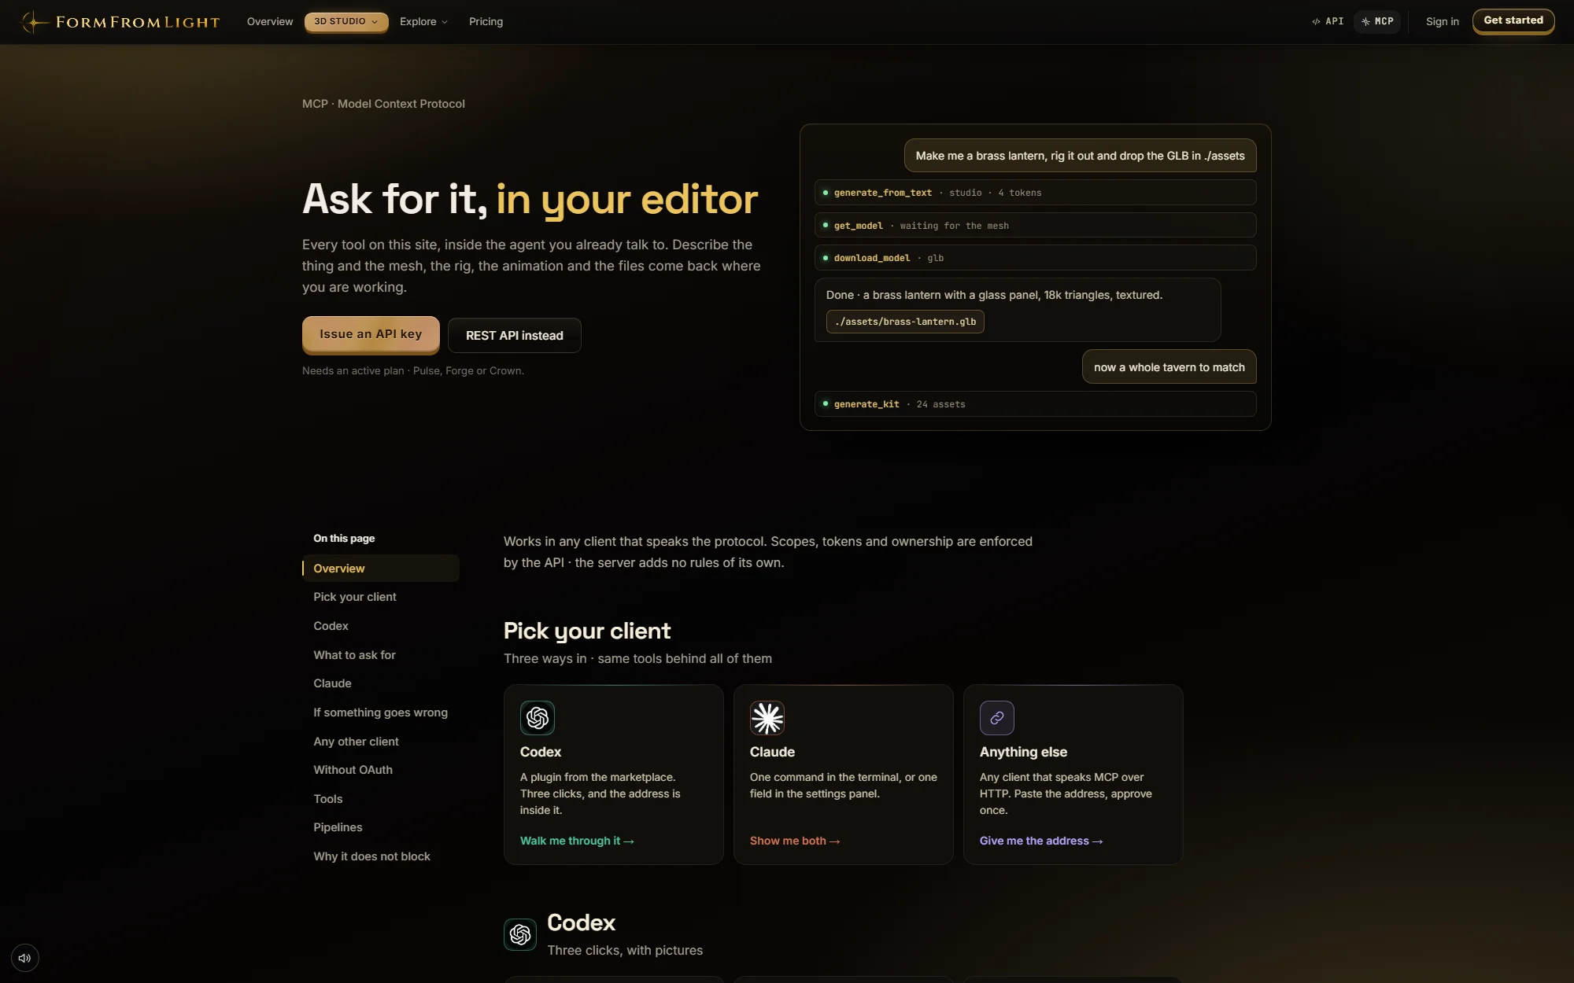Image resolution: width=1574 pixels, height=983 pixels.
Task: Follow the Walk me through it link
Action: pos(577,841)
